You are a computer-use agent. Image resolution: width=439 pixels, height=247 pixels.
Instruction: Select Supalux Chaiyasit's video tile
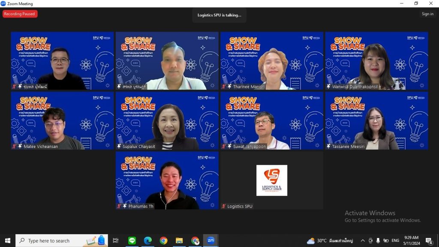(167, 120)
